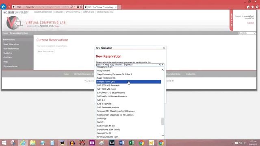The width and height of the screenshot is (260, 146).
Task: Select Sonnet V 14.52
Action: click(x=129, y=133)
